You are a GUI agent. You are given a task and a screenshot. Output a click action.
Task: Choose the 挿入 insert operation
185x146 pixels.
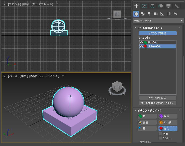tap(168, 129)
